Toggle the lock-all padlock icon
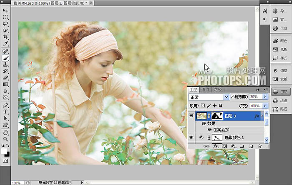 [x=221, y=106]
